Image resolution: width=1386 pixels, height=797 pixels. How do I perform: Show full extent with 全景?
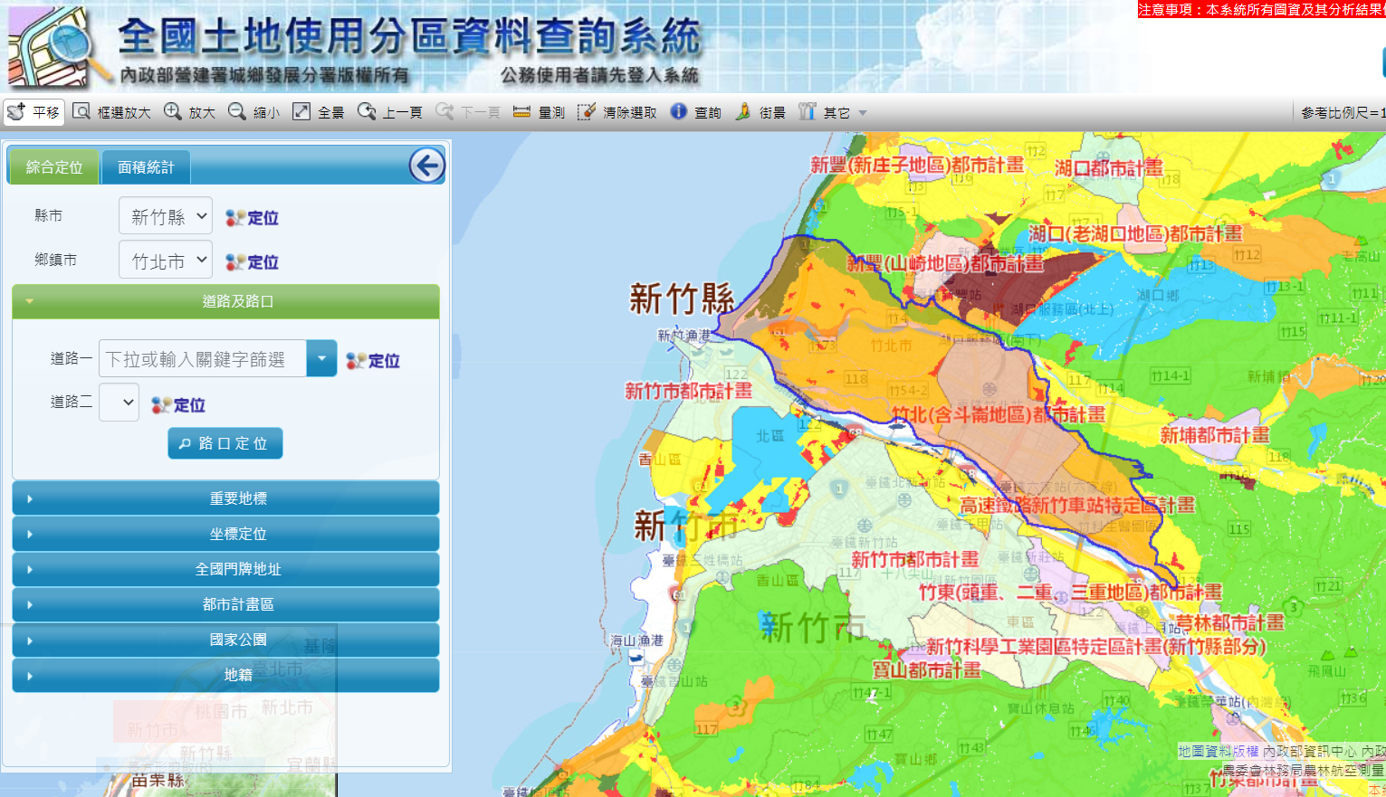click(319, 112)
